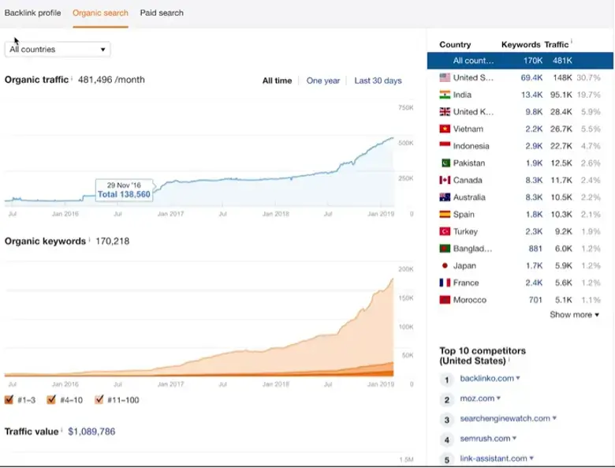Click info icon beside Traffic value
Screen dimensions: 615x468
(62, 429)
